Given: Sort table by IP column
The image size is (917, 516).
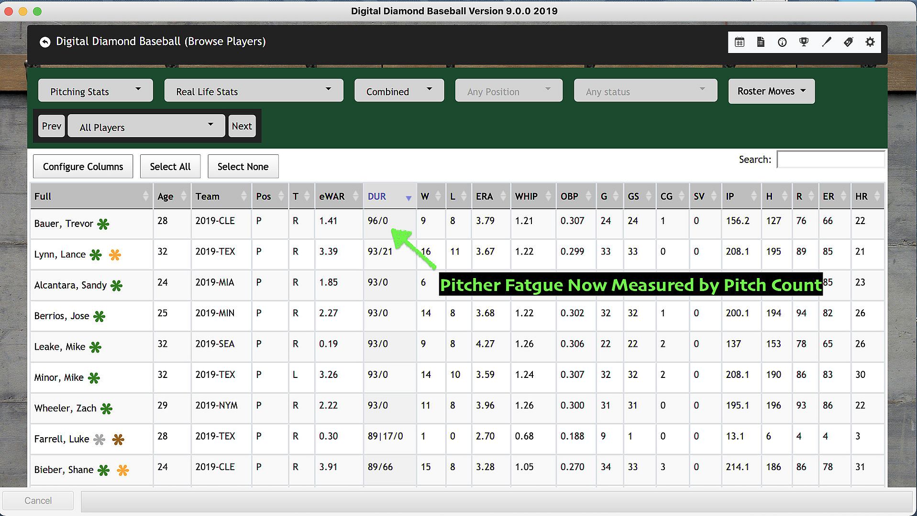Looking at the screenshot, I should coord(741,196).
